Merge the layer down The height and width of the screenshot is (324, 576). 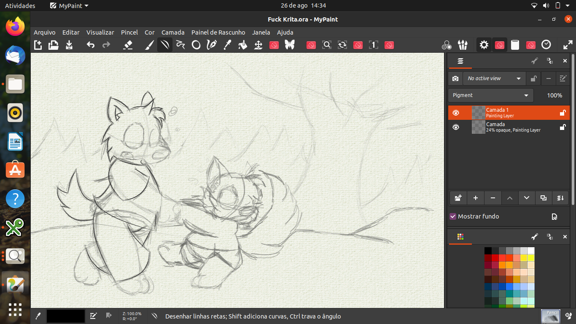[560, 197]
